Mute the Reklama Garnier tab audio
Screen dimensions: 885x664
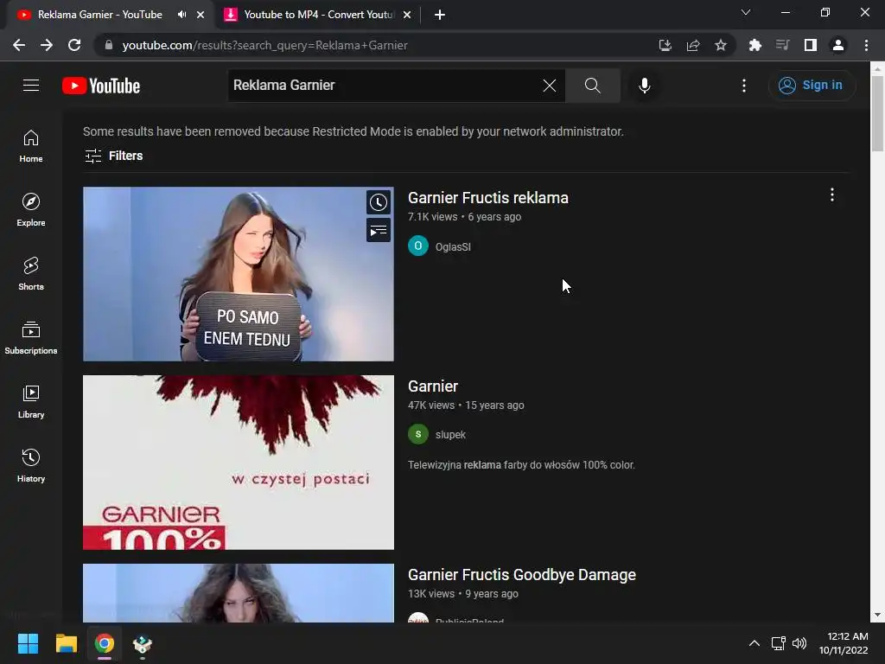[x=181, y=15]
